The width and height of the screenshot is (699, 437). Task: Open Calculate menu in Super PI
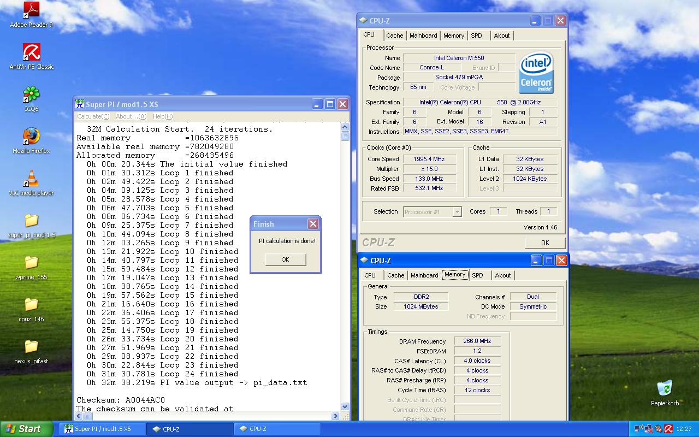coord(93,116)
